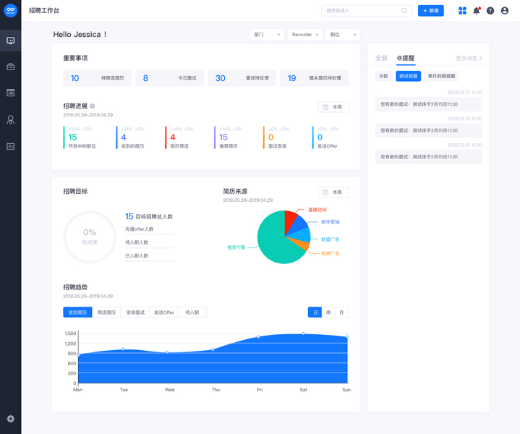
Task: Select the @我 filter chip
Action: (384, 76)
